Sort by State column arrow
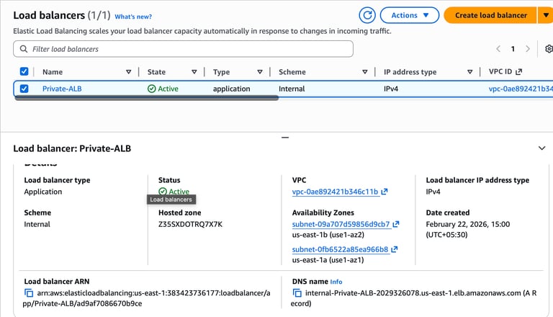This screenshot has height=317, width=553. (x=194, y=72)
